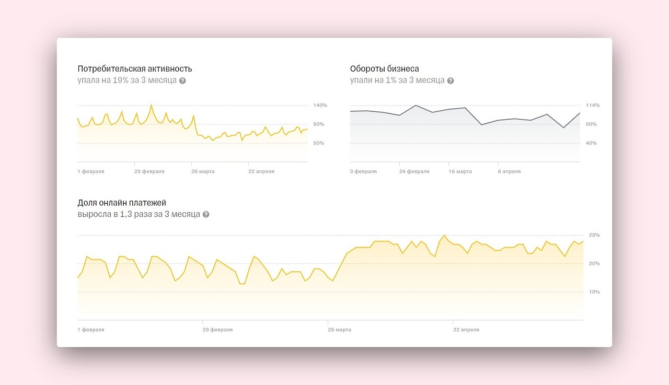Viewport: 669px width, 385px height.
Task: Click '16 марта' date label
Action: (460, 172)
